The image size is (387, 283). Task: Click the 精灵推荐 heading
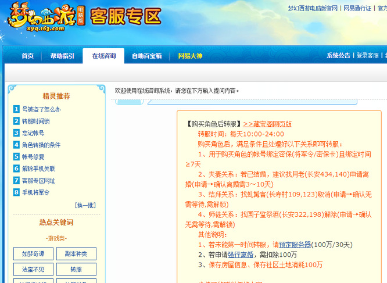coord(56,96)
